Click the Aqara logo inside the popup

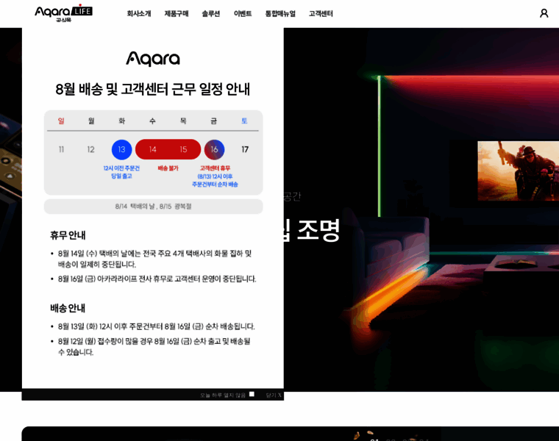152,59
